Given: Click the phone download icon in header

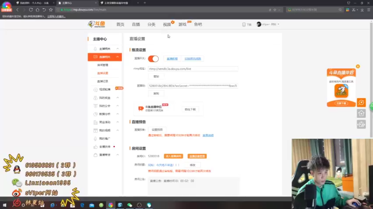Looking at the screenshot, I should click(244, 25).
